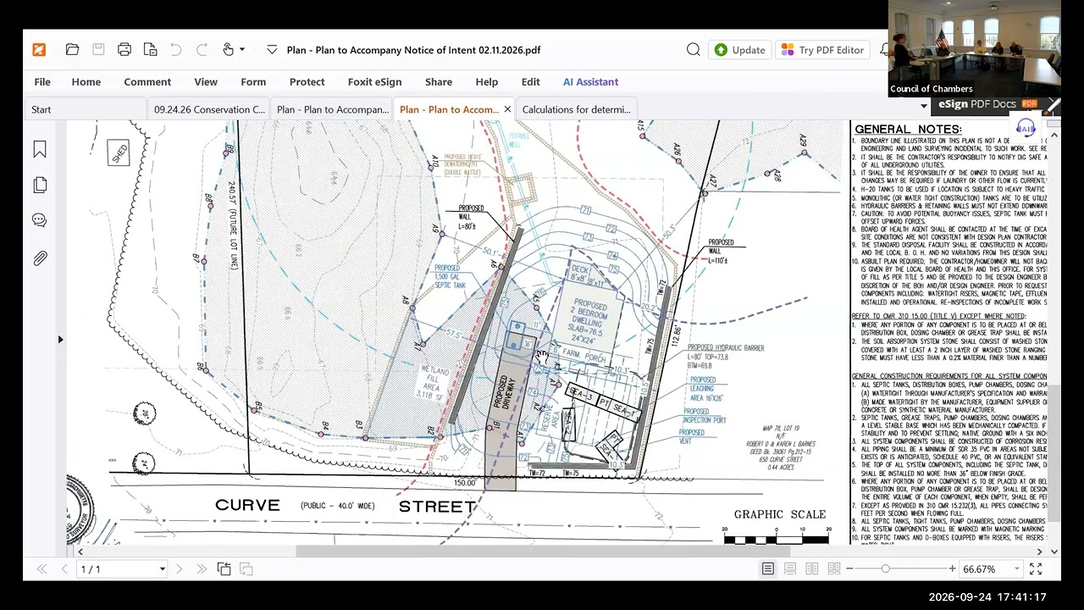Click the create-from-file page icon
1084x610 pixels.
point(150,50)
